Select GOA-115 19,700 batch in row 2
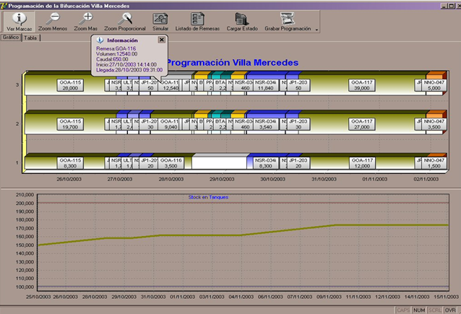Viewport: 461px width, 314px height. [70, 124]
